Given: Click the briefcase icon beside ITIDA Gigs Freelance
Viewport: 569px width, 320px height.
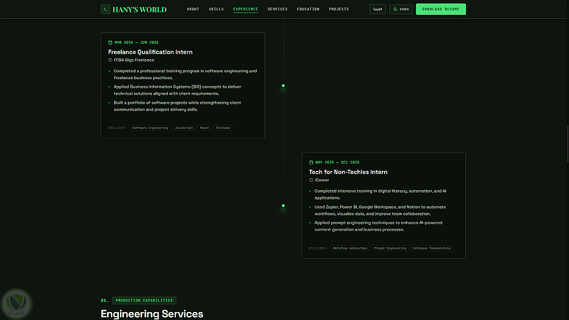Looking at the screenshot, I should click(x=110, y=60).
